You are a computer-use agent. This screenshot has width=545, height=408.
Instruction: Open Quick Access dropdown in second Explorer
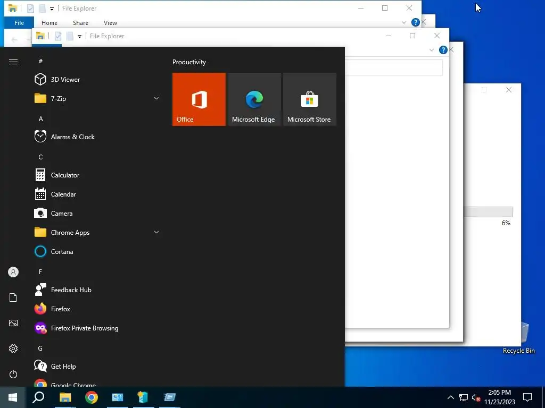pos(80,37)
